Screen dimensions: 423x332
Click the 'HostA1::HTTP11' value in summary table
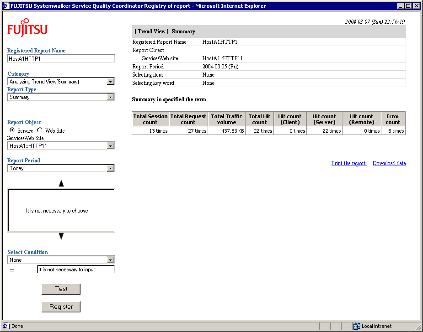tap(223, 58)
